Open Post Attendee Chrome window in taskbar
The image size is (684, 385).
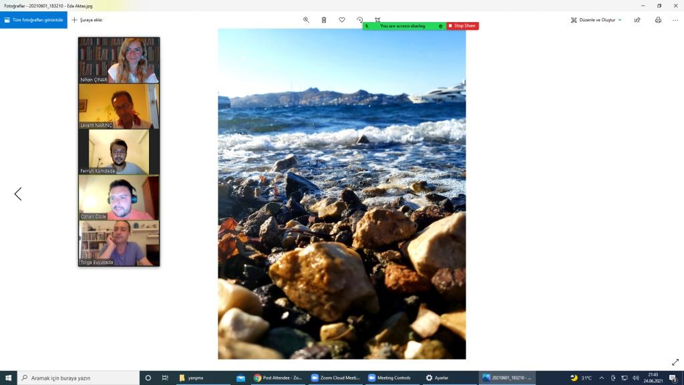point(279,378)
